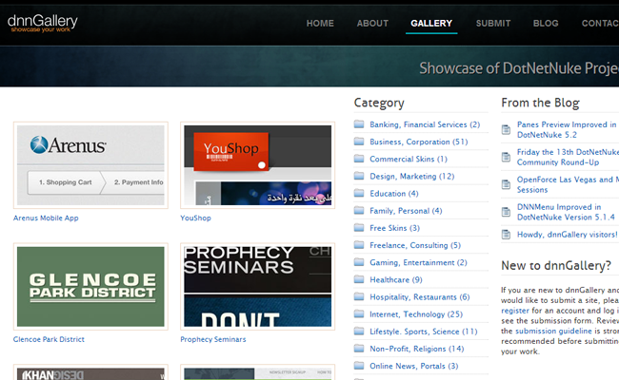The image size is (619, 380).
Task: Open Family, Personal (4) category
Action: pyautogui.click(x=406, y=211)
